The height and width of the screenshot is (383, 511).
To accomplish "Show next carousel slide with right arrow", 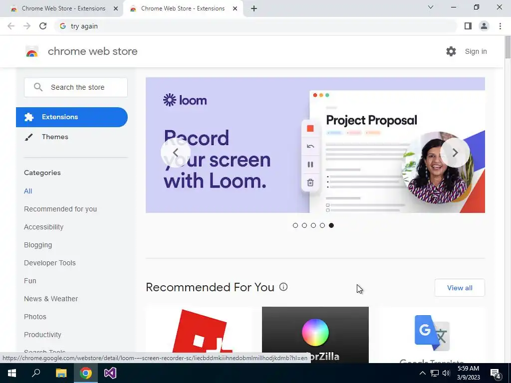I will (455, 153).
